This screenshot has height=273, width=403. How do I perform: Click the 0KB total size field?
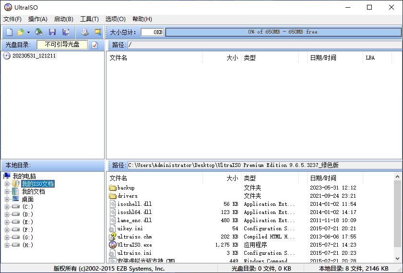tap(152, 32)
